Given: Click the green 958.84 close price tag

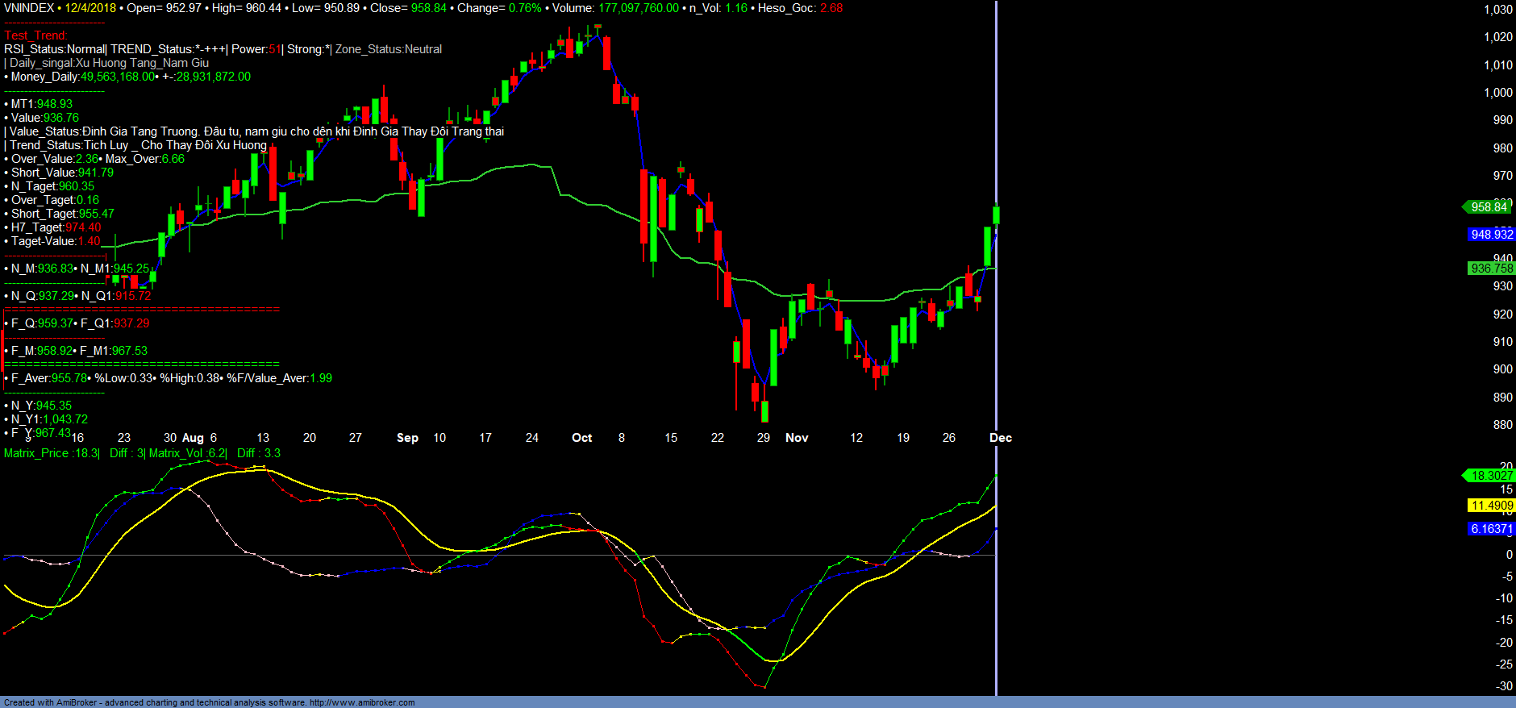Looking at the screenshot, I should pyautogui.click(x=1489, y=207).
